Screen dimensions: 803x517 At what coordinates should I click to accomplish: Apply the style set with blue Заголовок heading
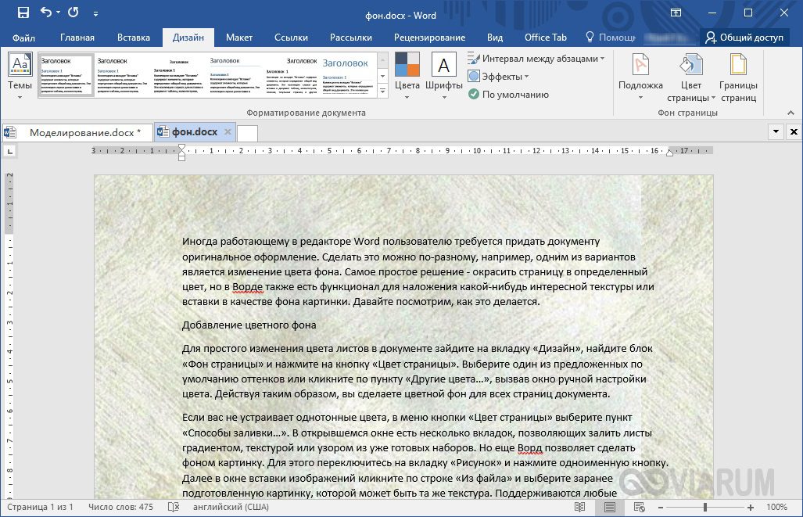click(x=348, y=75)
